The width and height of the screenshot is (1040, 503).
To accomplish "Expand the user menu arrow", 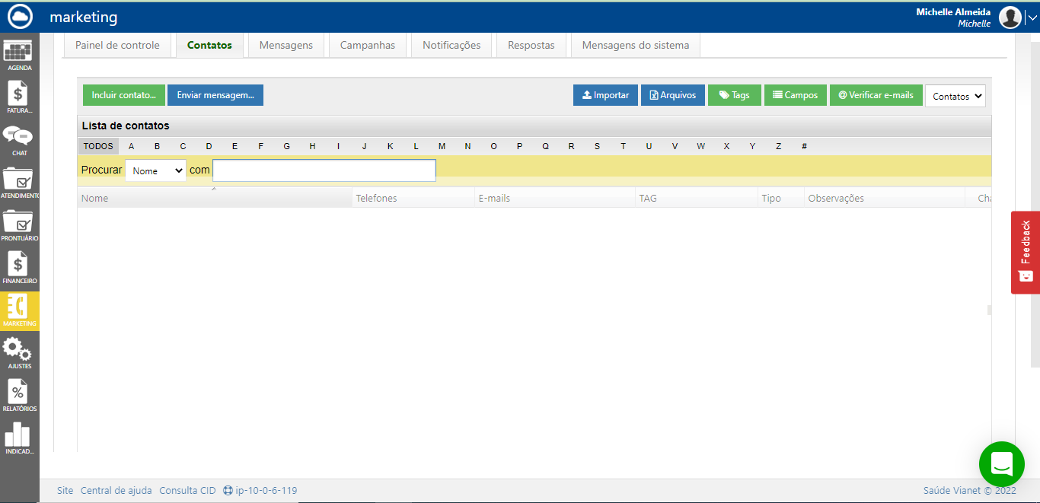I will [1032, 18].
